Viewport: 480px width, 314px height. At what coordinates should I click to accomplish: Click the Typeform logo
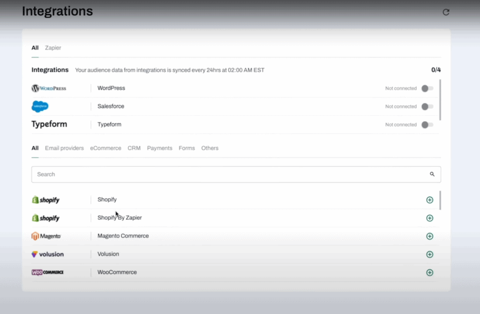point(49,124)
